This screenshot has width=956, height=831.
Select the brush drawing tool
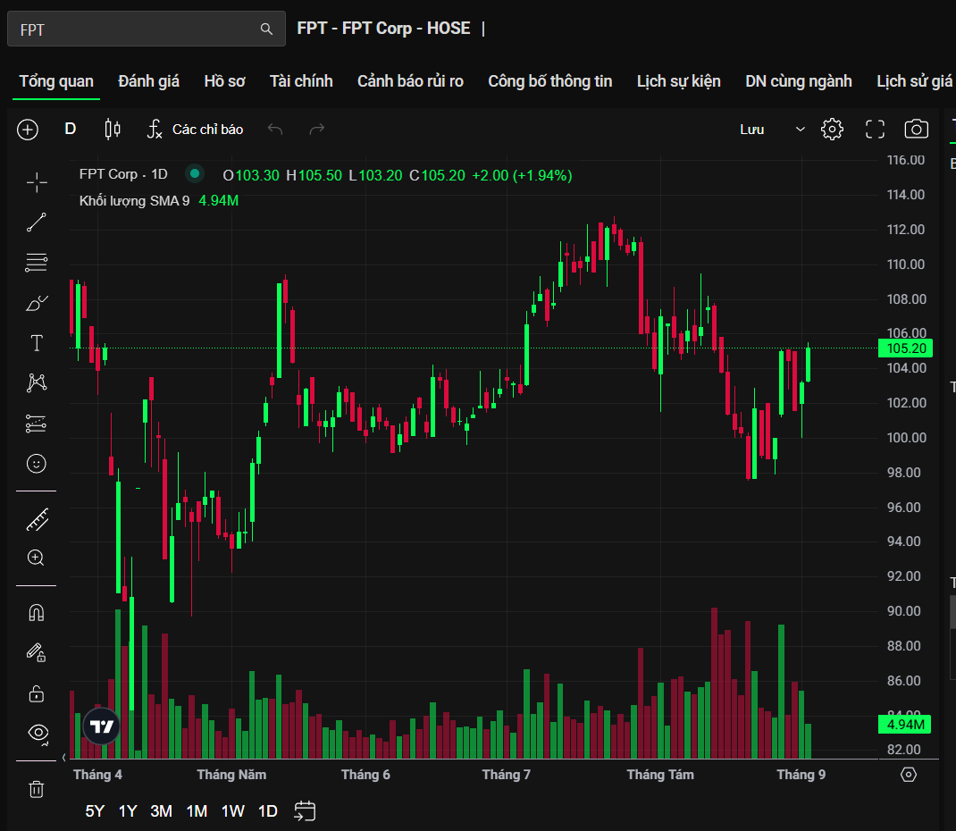(x=37, y=303)
